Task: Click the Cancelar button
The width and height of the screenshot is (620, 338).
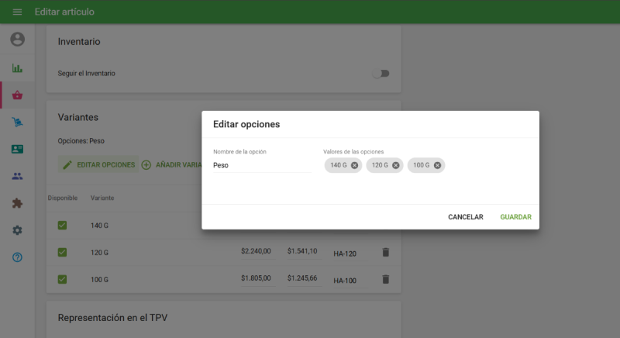Action: point(465,217)
